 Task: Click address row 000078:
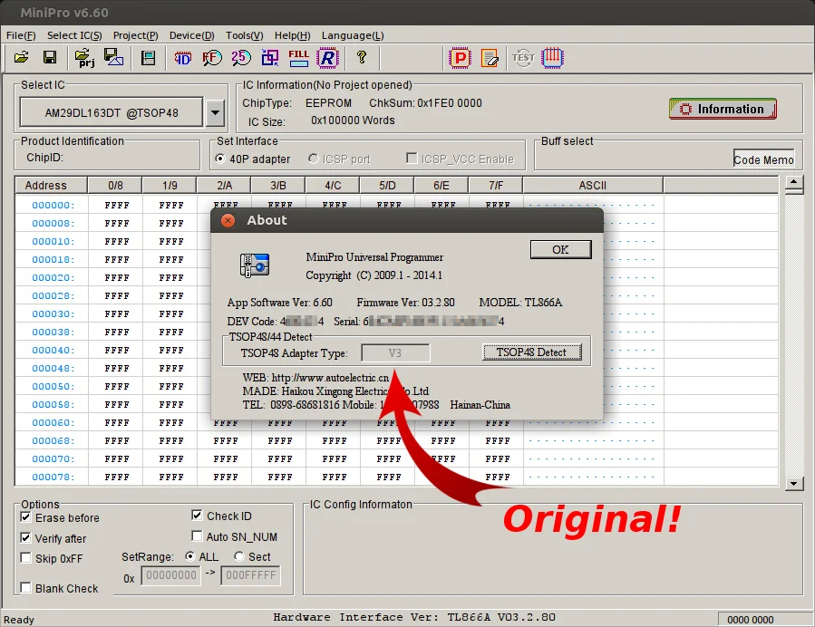click(x=53, y=477)
